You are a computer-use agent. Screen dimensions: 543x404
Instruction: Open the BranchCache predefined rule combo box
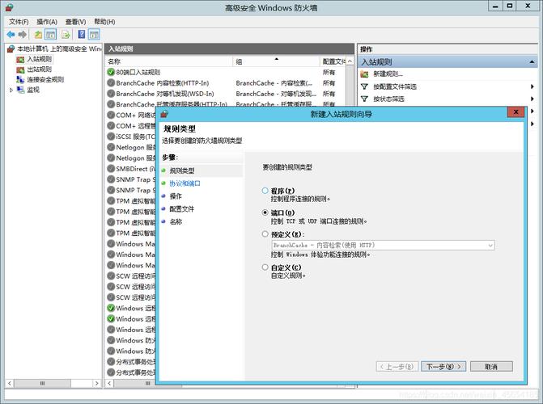click(x=383, y=246)
